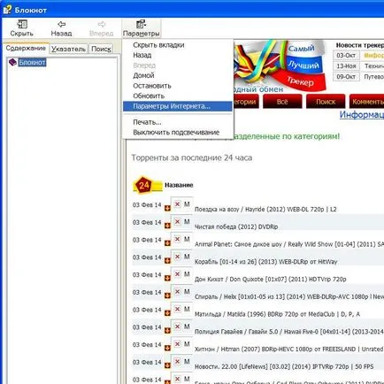
Task: Click red X icon in Новости 22.00 row
Action: click(177, 362)
